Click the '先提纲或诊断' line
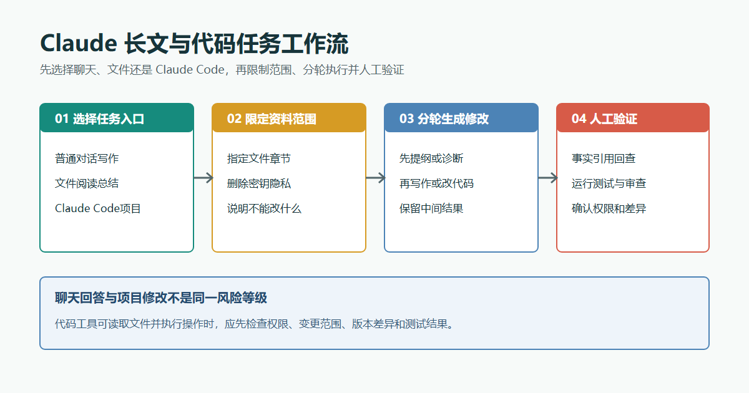Screen dimensions: 749x393 point(431,158)
